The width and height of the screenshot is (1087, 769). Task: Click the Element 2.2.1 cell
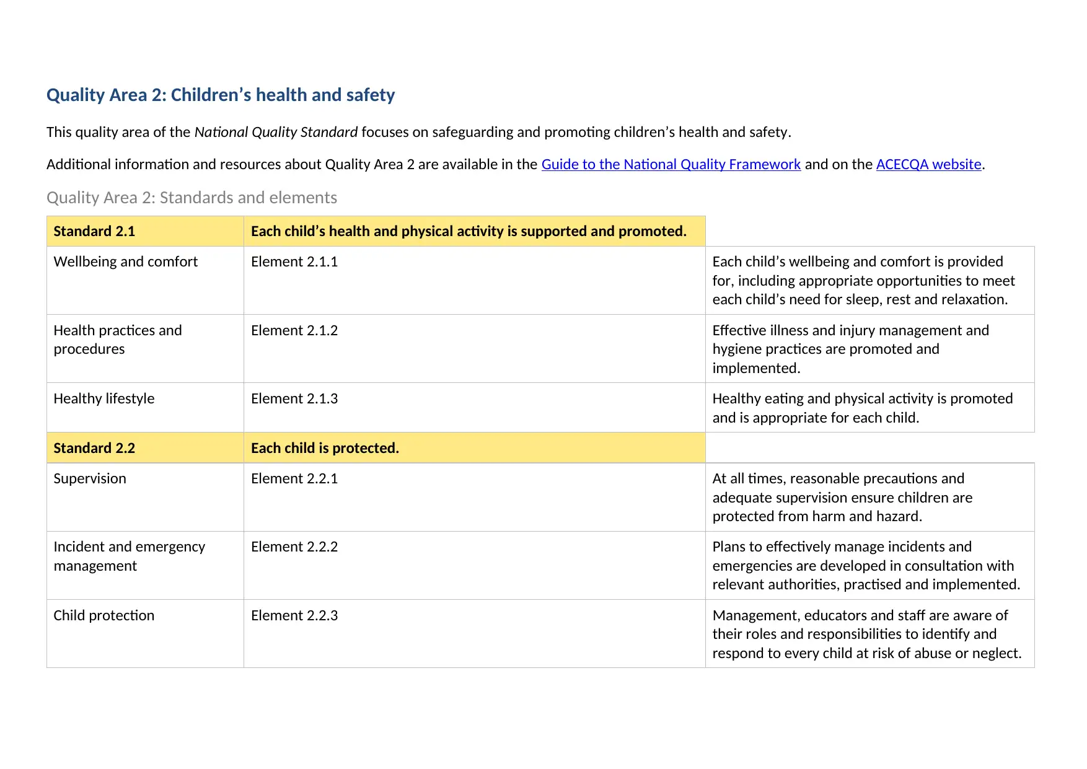coord(475,497)
